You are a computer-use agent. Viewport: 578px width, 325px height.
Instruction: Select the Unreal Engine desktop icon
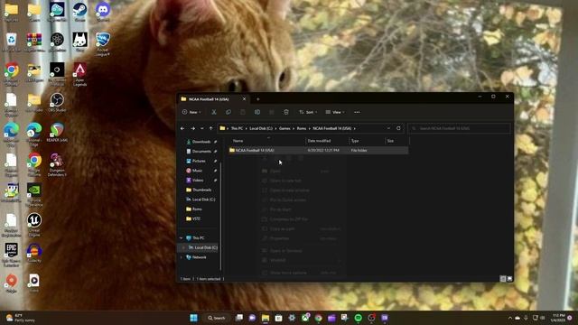pos(34,225)
